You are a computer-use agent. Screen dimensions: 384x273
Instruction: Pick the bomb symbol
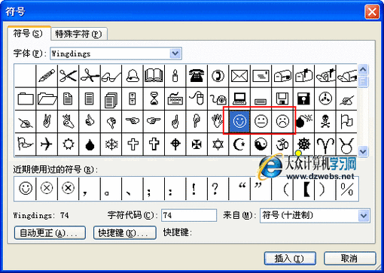303,122
